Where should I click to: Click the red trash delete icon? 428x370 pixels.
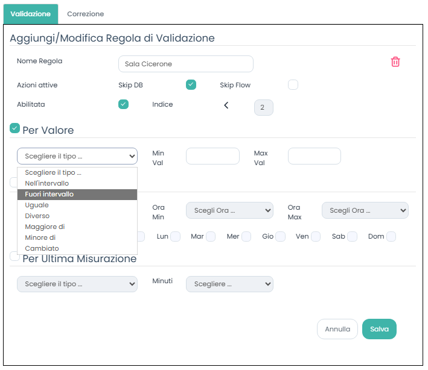tap(395, 62)
